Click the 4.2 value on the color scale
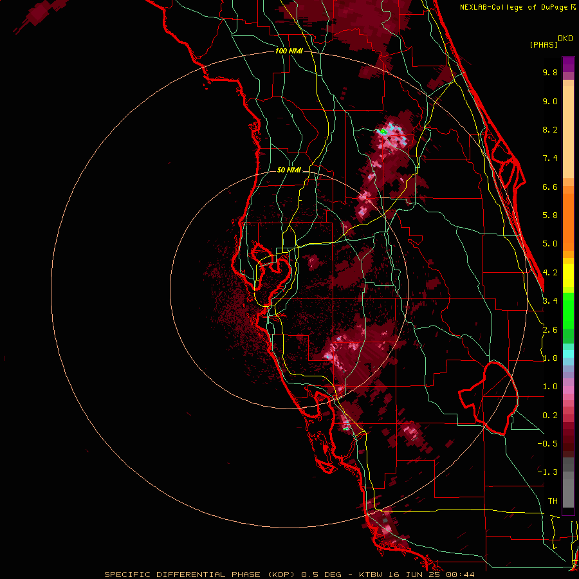Viewport: 579px width, 579px height. pos(550,273)
